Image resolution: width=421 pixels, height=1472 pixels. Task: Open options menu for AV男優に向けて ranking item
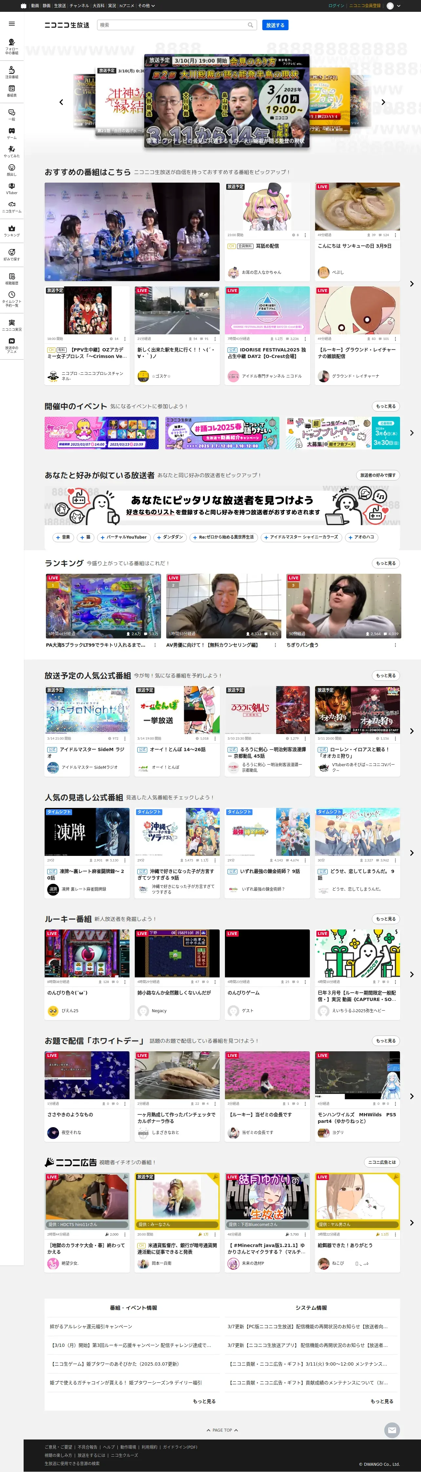click(x=275, y=645)
